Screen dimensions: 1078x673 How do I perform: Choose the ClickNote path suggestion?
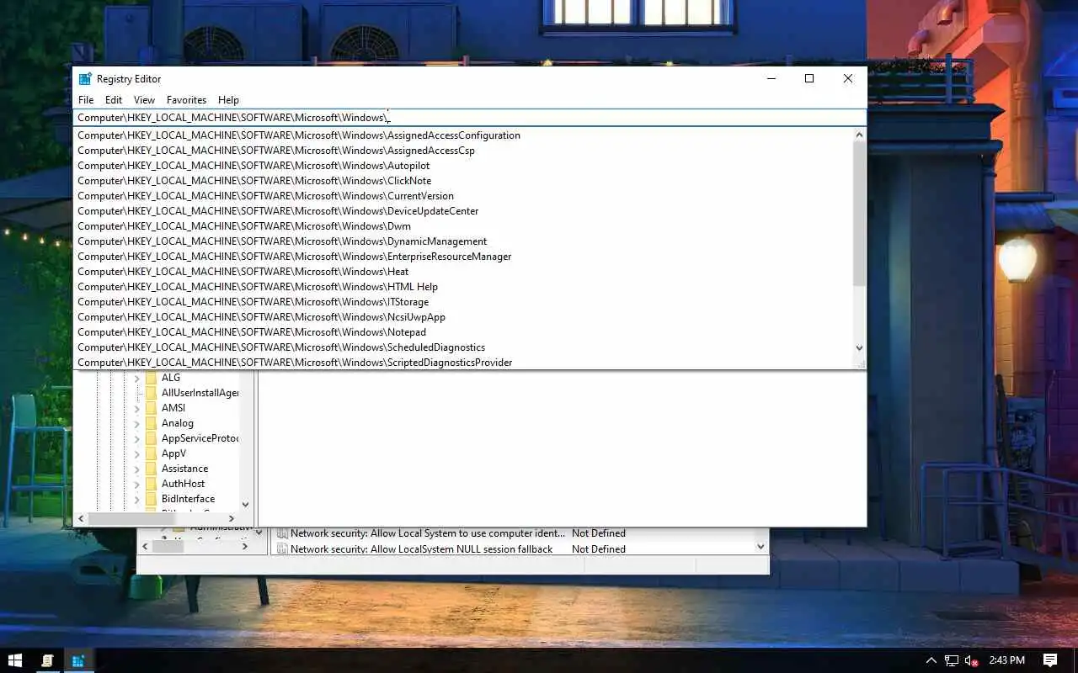pos(463,181)
